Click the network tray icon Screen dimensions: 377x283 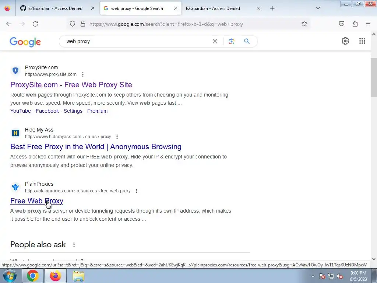coord(331,276)
